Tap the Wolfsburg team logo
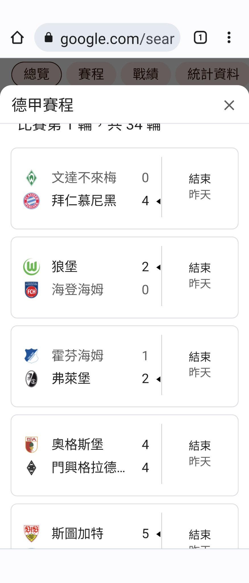 pos(31,267)
